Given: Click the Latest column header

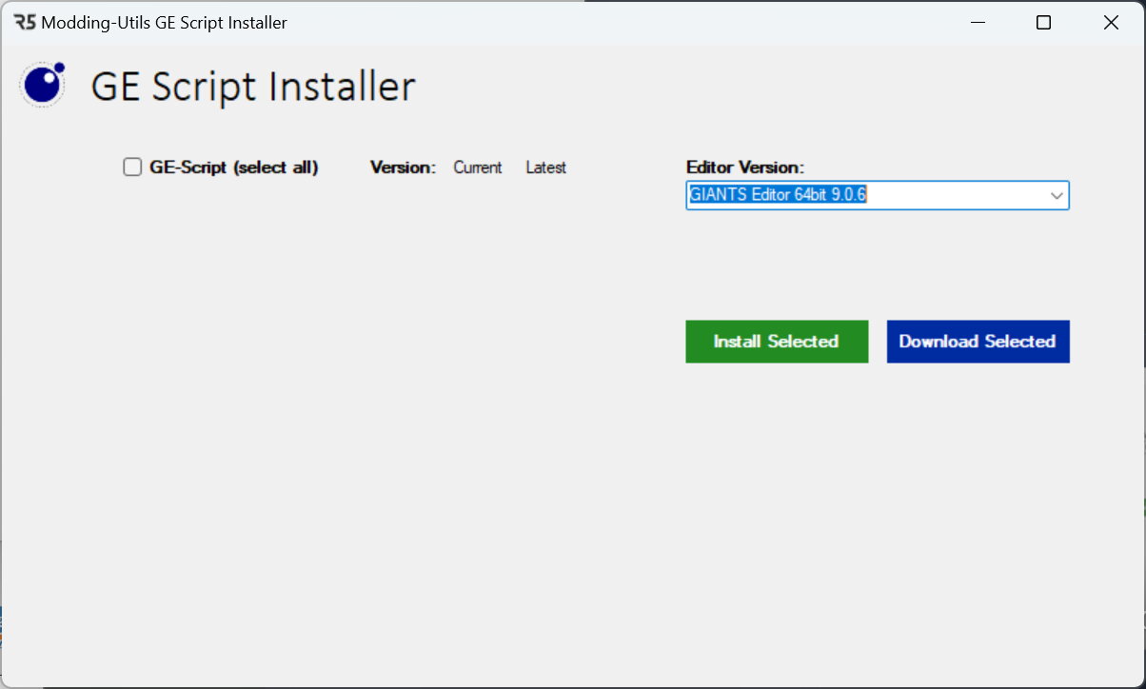Looking at the screenshot, I should (x=545, y=167).
